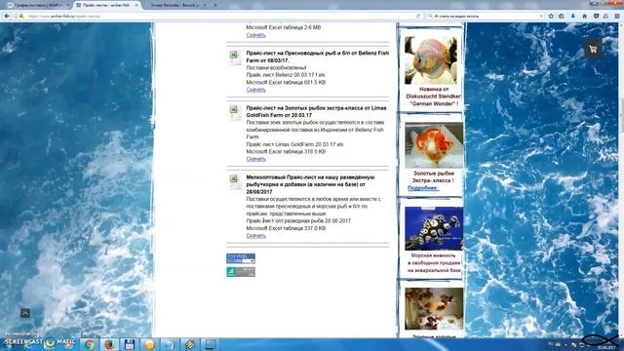Download the Limas GoldFish Farm price list
Image resolution: width=624 pixels, height=351 pixels.
click(x=255, y=159)
